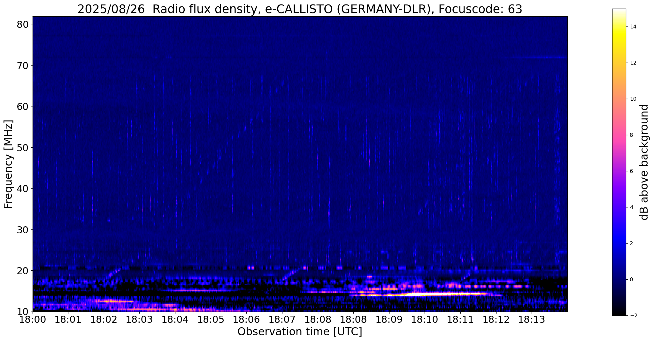Pick the 14 dB colorbar tick label
654x341 pixels.
click(633, 27)
